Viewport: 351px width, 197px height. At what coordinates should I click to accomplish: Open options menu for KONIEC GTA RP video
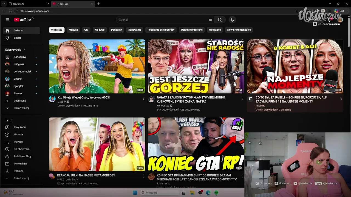coord(242,176)
